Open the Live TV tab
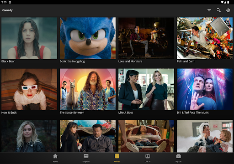234x164 pixels. (148, 158)
